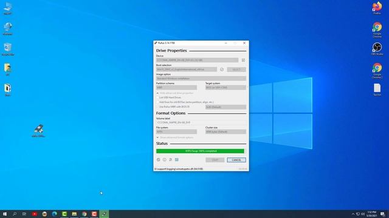The height and width of the screenshot is (218, 389).
Task: Show hidden system tray icons chevron
Action: (x=353, y=214)
